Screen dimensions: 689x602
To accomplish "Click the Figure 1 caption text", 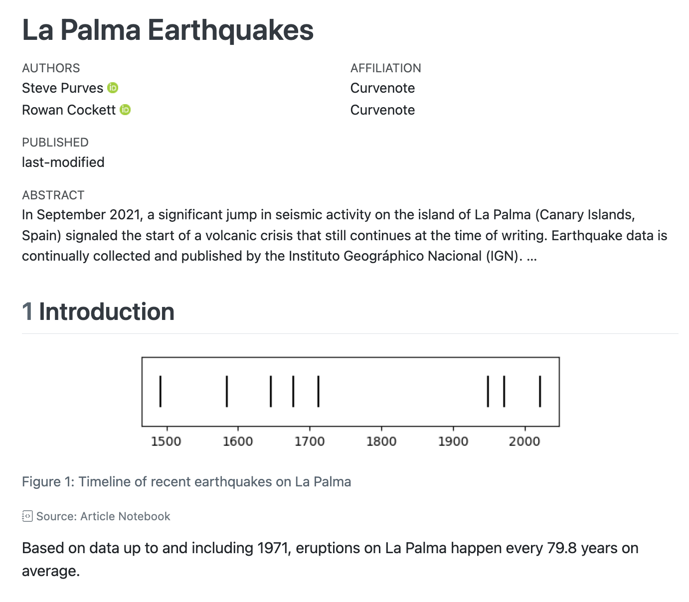I will [186, 482].
